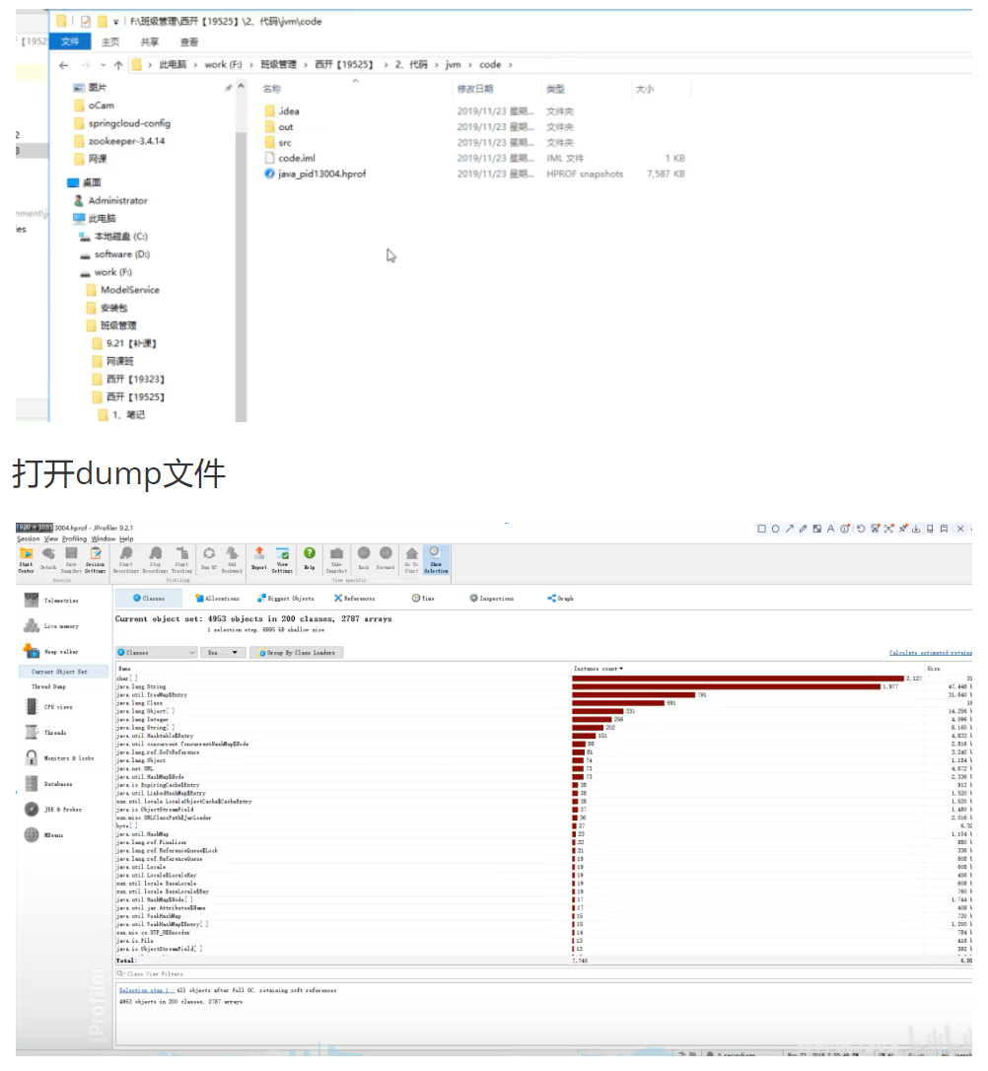Click the Run GC icon
This screenshot has height=1071, width=988.
tap(209, 558)
